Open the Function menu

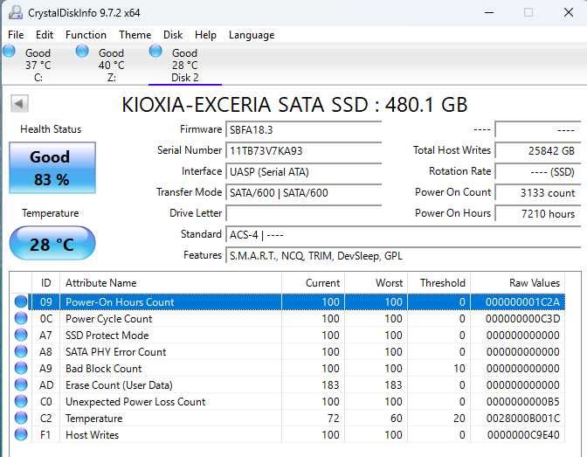[86, 35]
